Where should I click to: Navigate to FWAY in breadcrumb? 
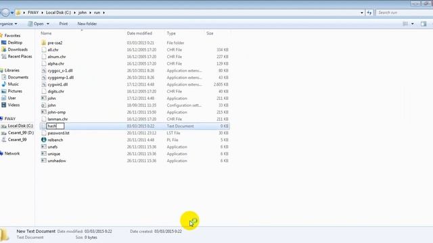point(33,13)
